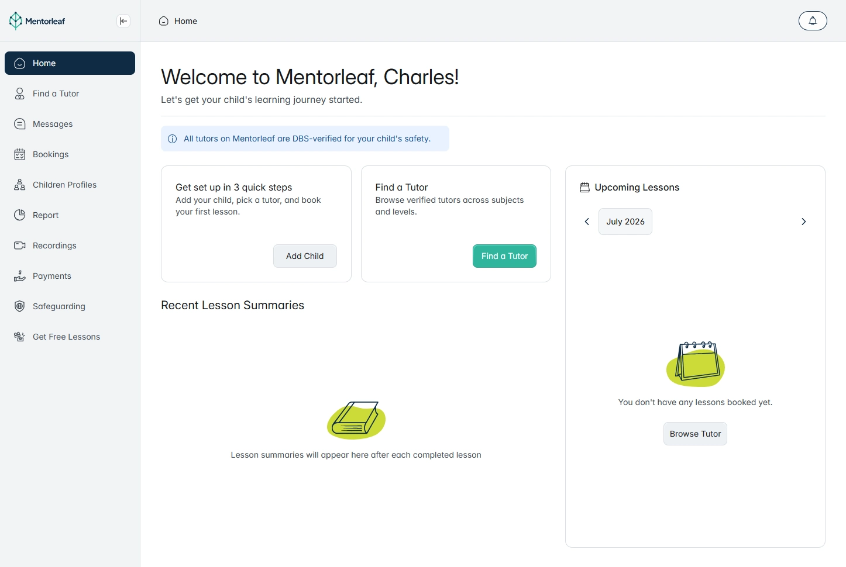Click the Safeguarding shield icon
The image size is (846, 567).
[x=20, y=306]
